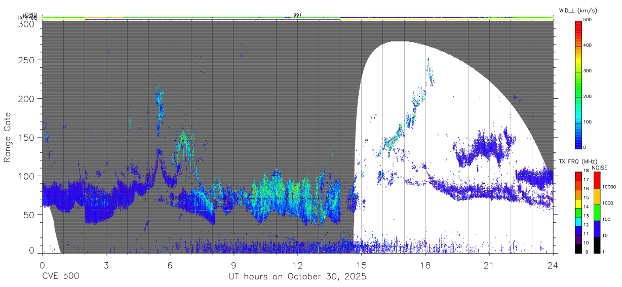Click the 300 tick on Range Gate axis

tap(27, 24)
